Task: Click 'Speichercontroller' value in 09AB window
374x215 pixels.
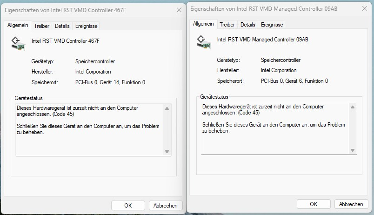Action: (x=281, y=60)
